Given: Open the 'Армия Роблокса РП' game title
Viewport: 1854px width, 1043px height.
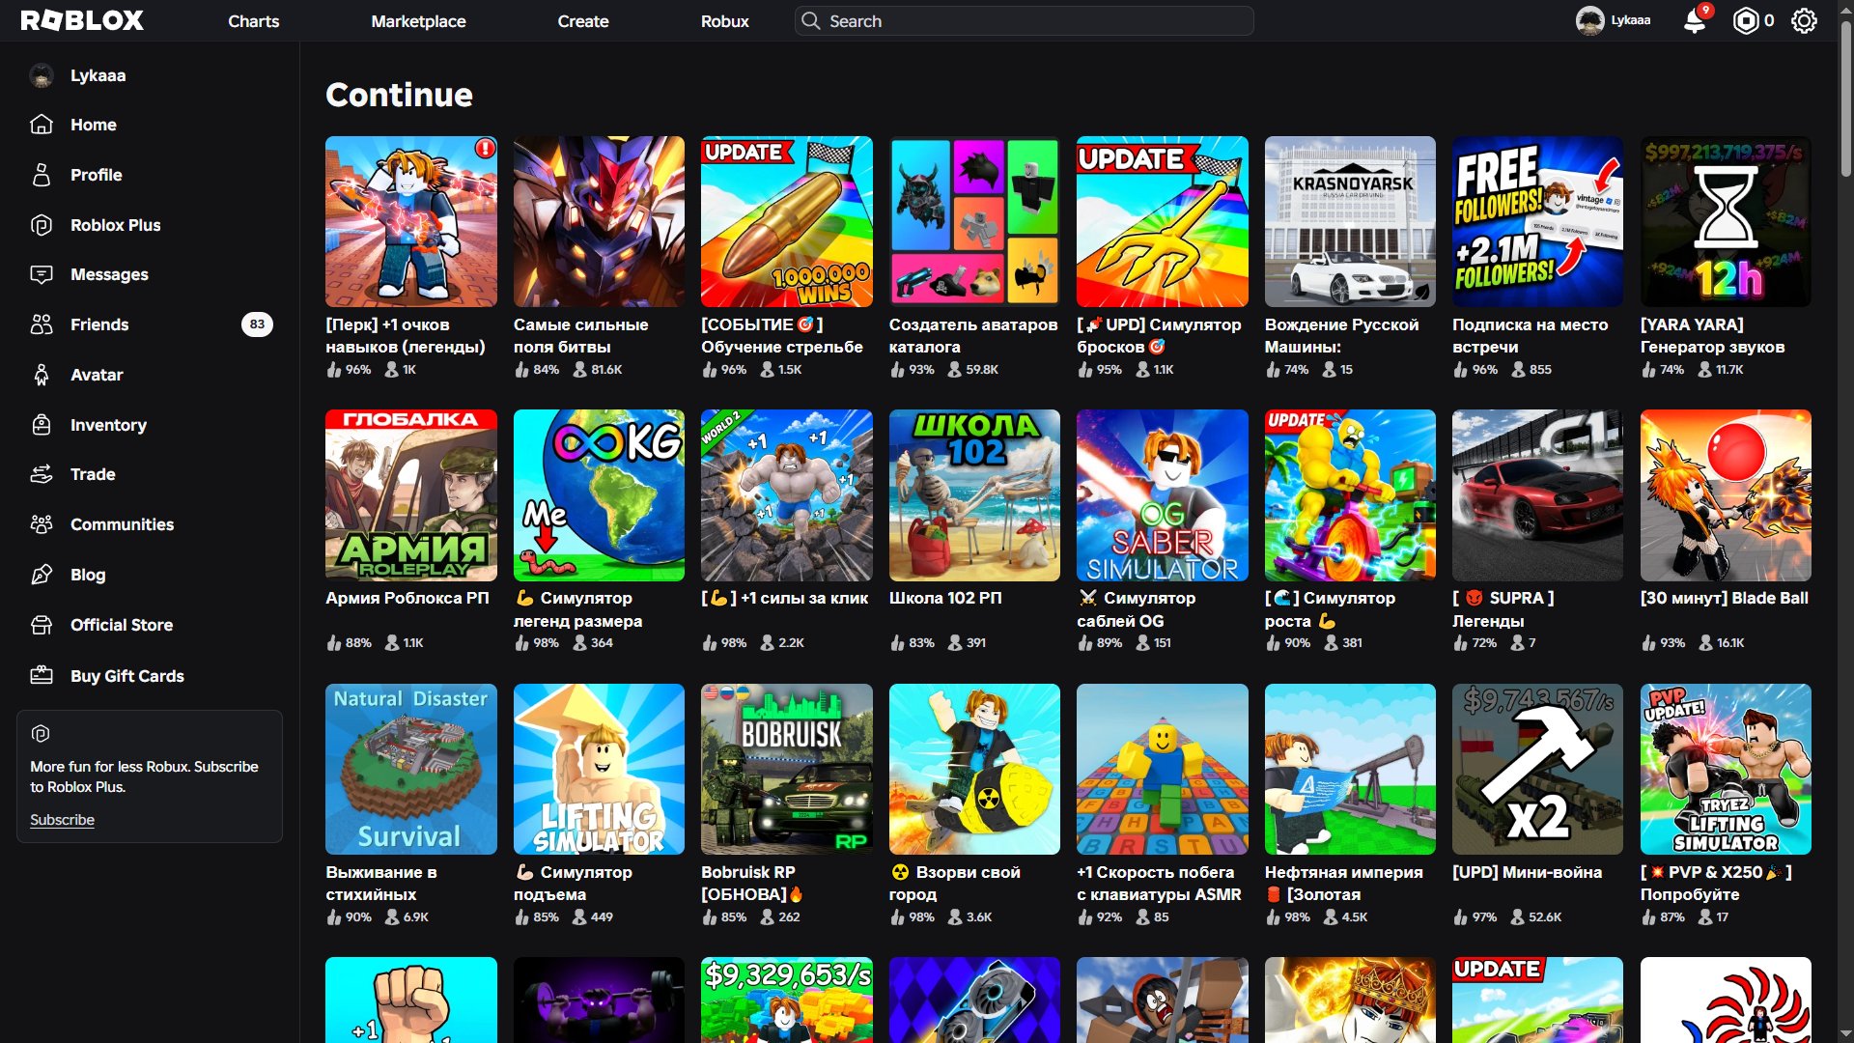Looking at the screenshot, I should click(x=407, y=598).
